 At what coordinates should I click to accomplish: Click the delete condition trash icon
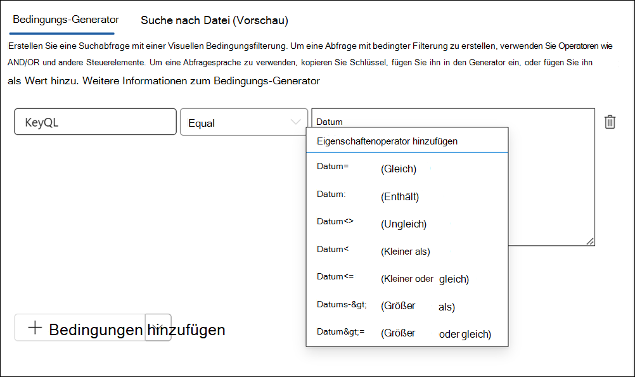[610, 121]
